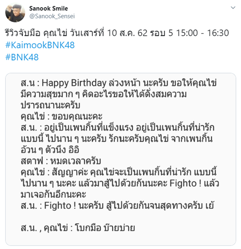Click the Happy Birthday line in the card
Viewport: 241px width, 249px height.
(x=119, y=83)
